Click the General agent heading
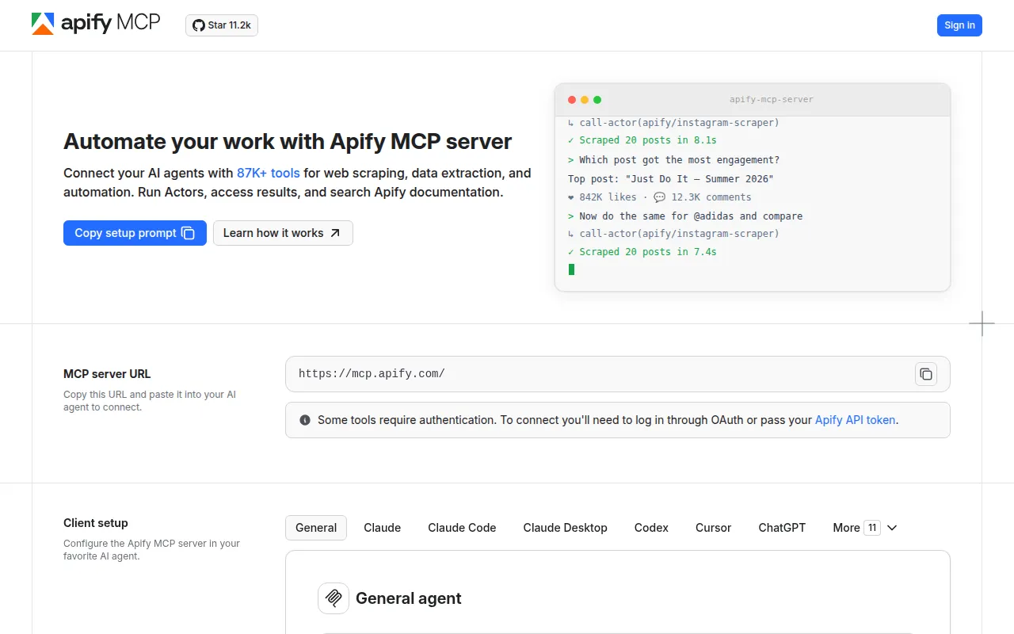Screen dimensions: 1014x634 coord(409,598)
